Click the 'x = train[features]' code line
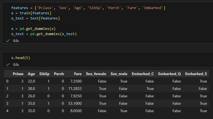Image resolution: width=213 pixels, height=119 pixels. tap(31, 13)
